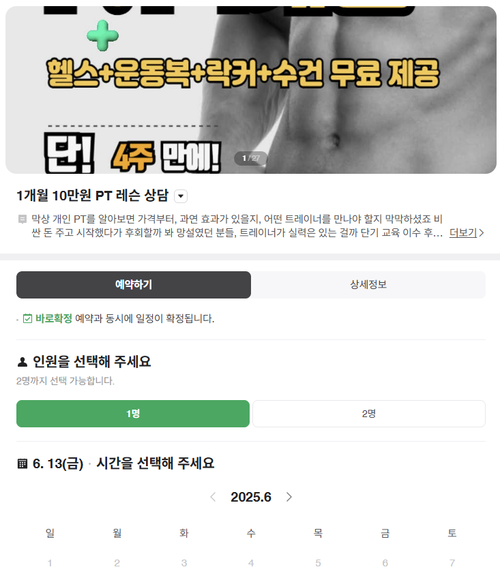The width and height of the screenshot is (500, 580).
Task: Pick June 4 on the calendar
Action: (x=251, y=563)
